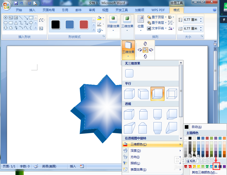Tilt shape left in 3D panel
Screen dimensions: 227x175
click(140, 50)
